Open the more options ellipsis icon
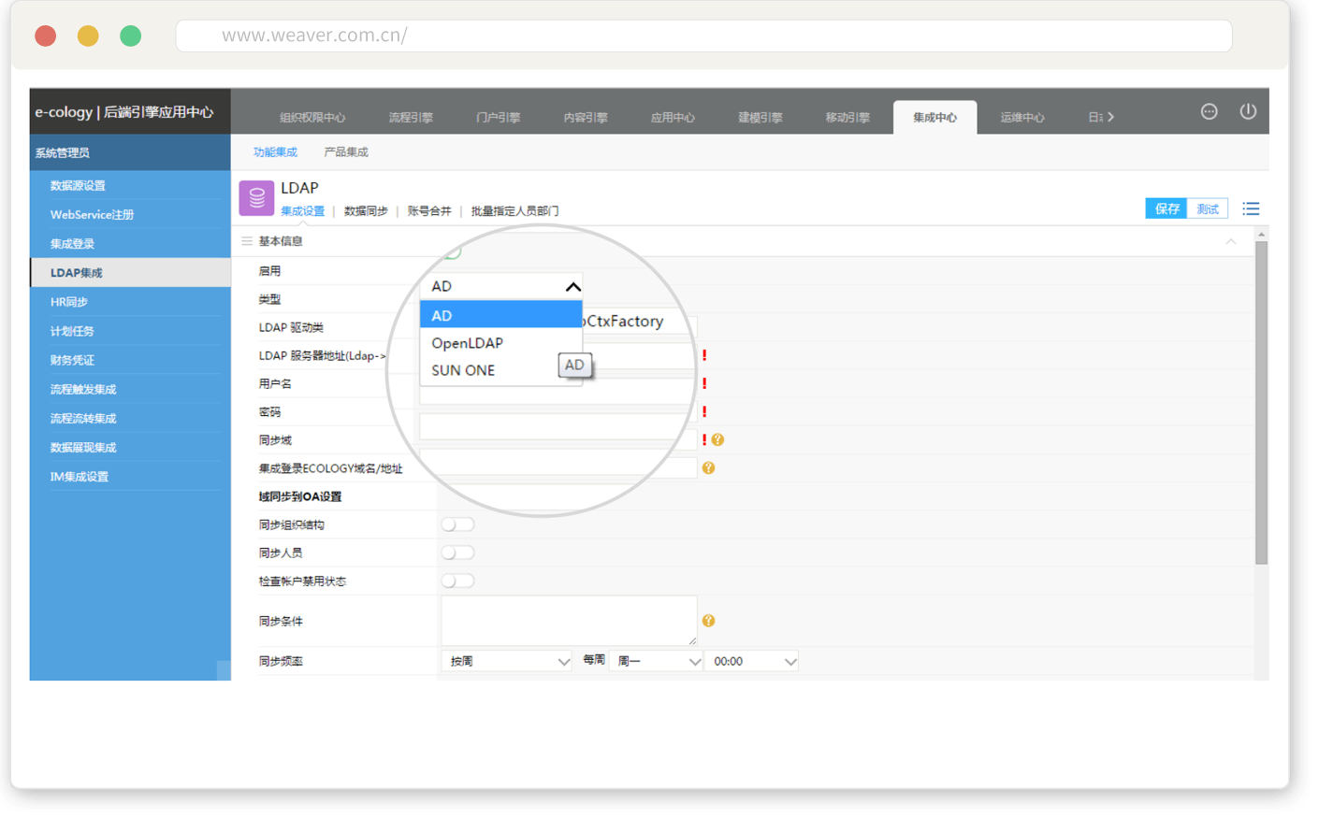 click(1209, 111)
